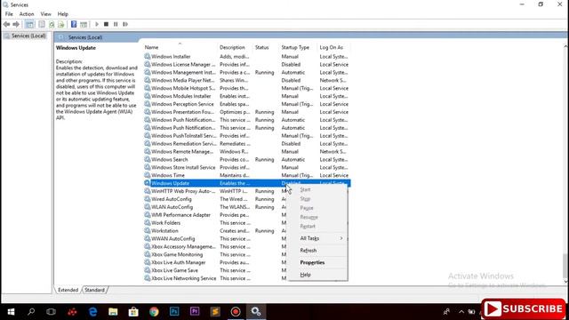This screenshot has height=320, width=569.
Task: Select Windows Modules Installer service
Action: point(181,96)
